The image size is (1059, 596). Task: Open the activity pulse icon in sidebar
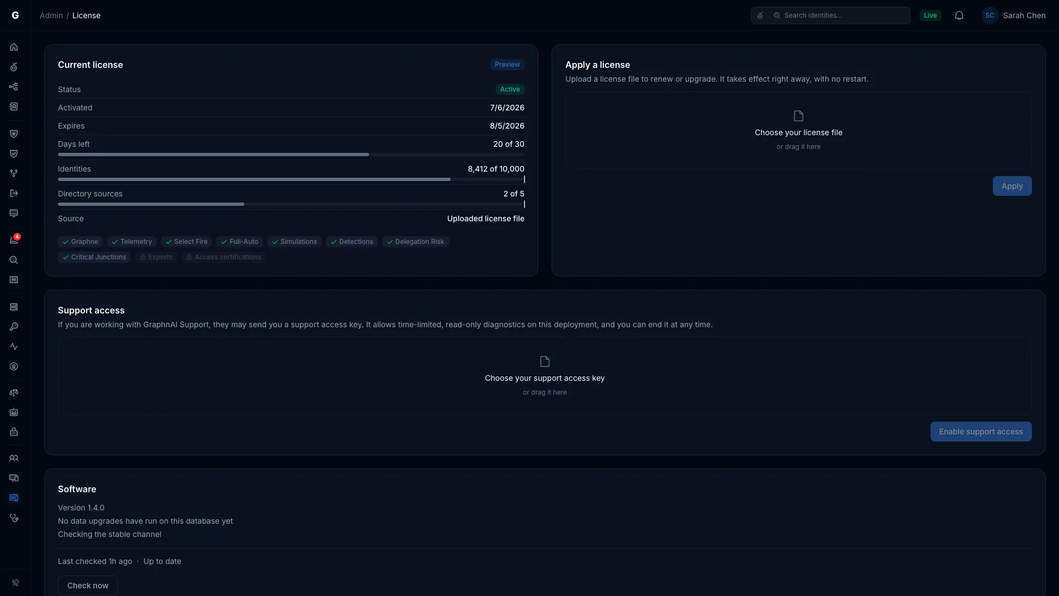pos(14,347)
